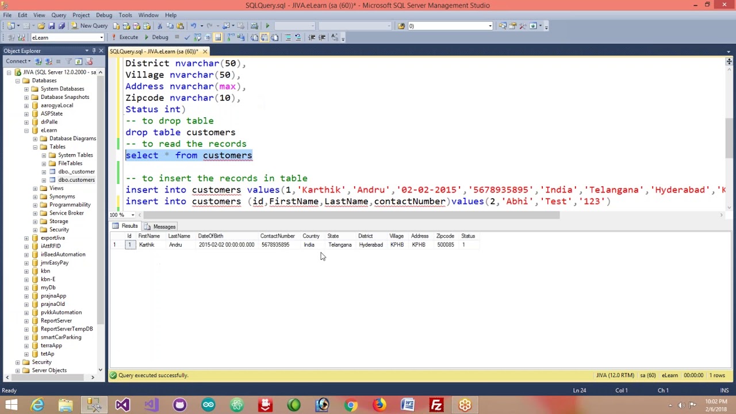Click the ContactNumber column header

click(x=277, y=236)
